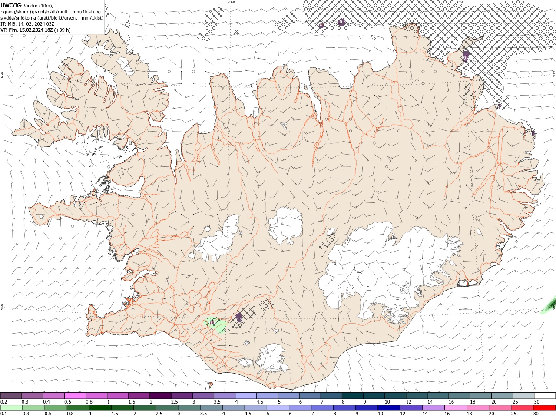Pick the orchid 0.4 swatch in snow legend
556x417 pixels.
pos(53,395)
